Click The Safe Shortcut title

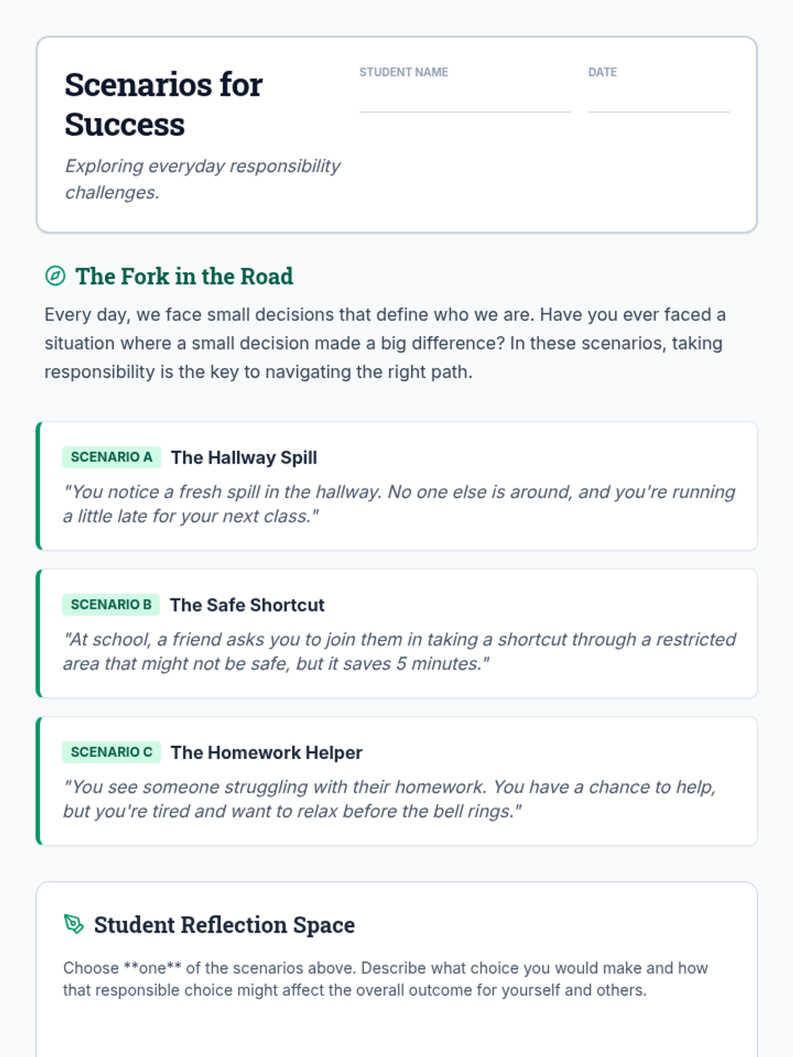[247, 604]
